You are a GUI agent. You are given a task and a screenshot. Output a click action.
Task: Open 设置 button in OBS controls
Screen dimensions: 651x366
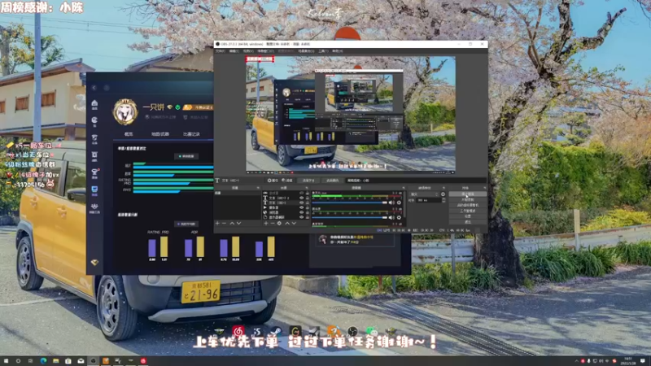(467, 216)
